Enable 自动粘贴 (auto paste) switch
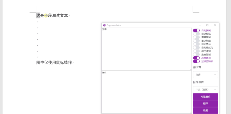This screenshot has width=231, height=114. tap(196, 34)
